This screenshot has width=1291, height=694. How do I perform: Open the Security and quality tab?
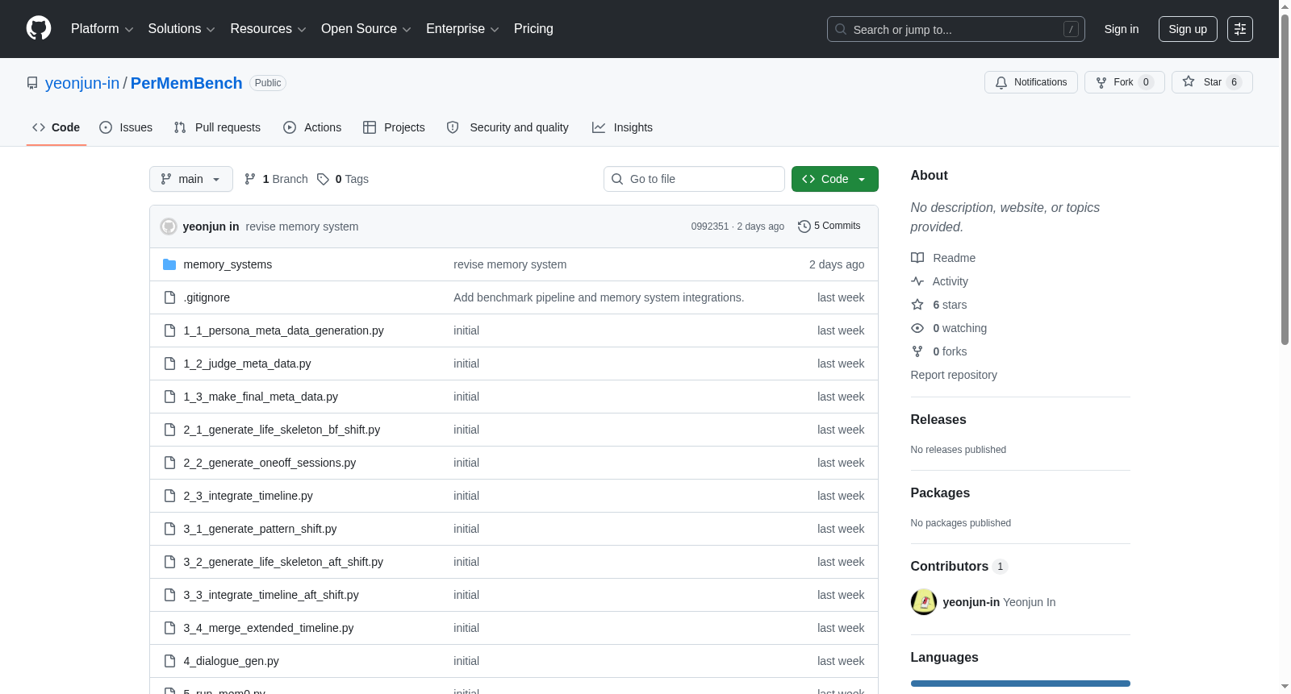[508, 127]
